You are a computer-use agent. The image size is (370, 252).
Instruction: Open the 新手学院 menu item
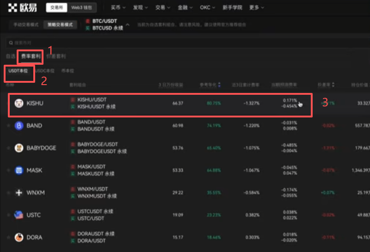(x=233, y=7)
